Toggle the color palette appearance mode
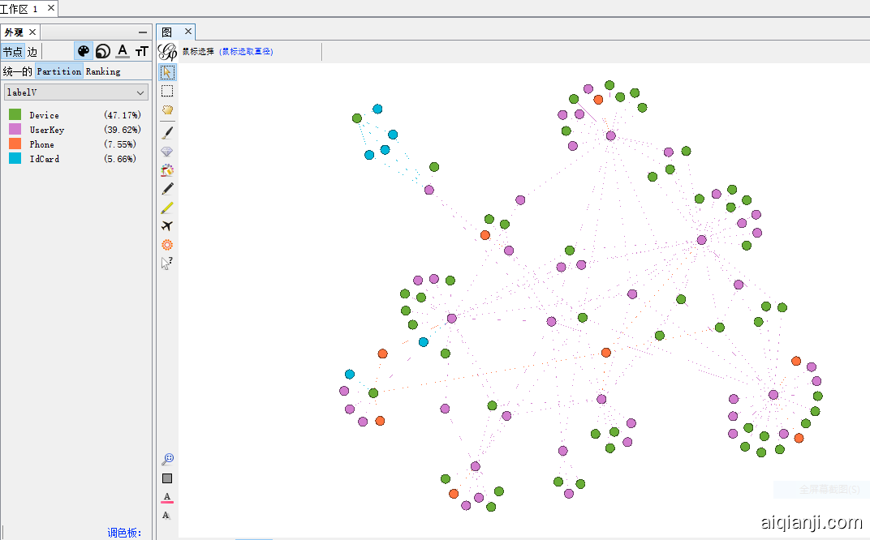This screenshot has height=540, width=870. [84, 51]
